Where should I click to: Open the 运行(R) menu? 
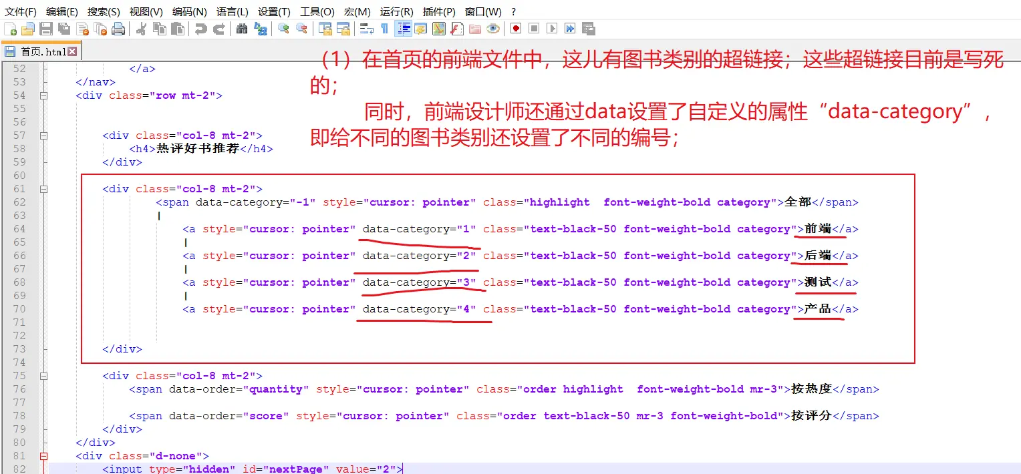coord(397,11)
